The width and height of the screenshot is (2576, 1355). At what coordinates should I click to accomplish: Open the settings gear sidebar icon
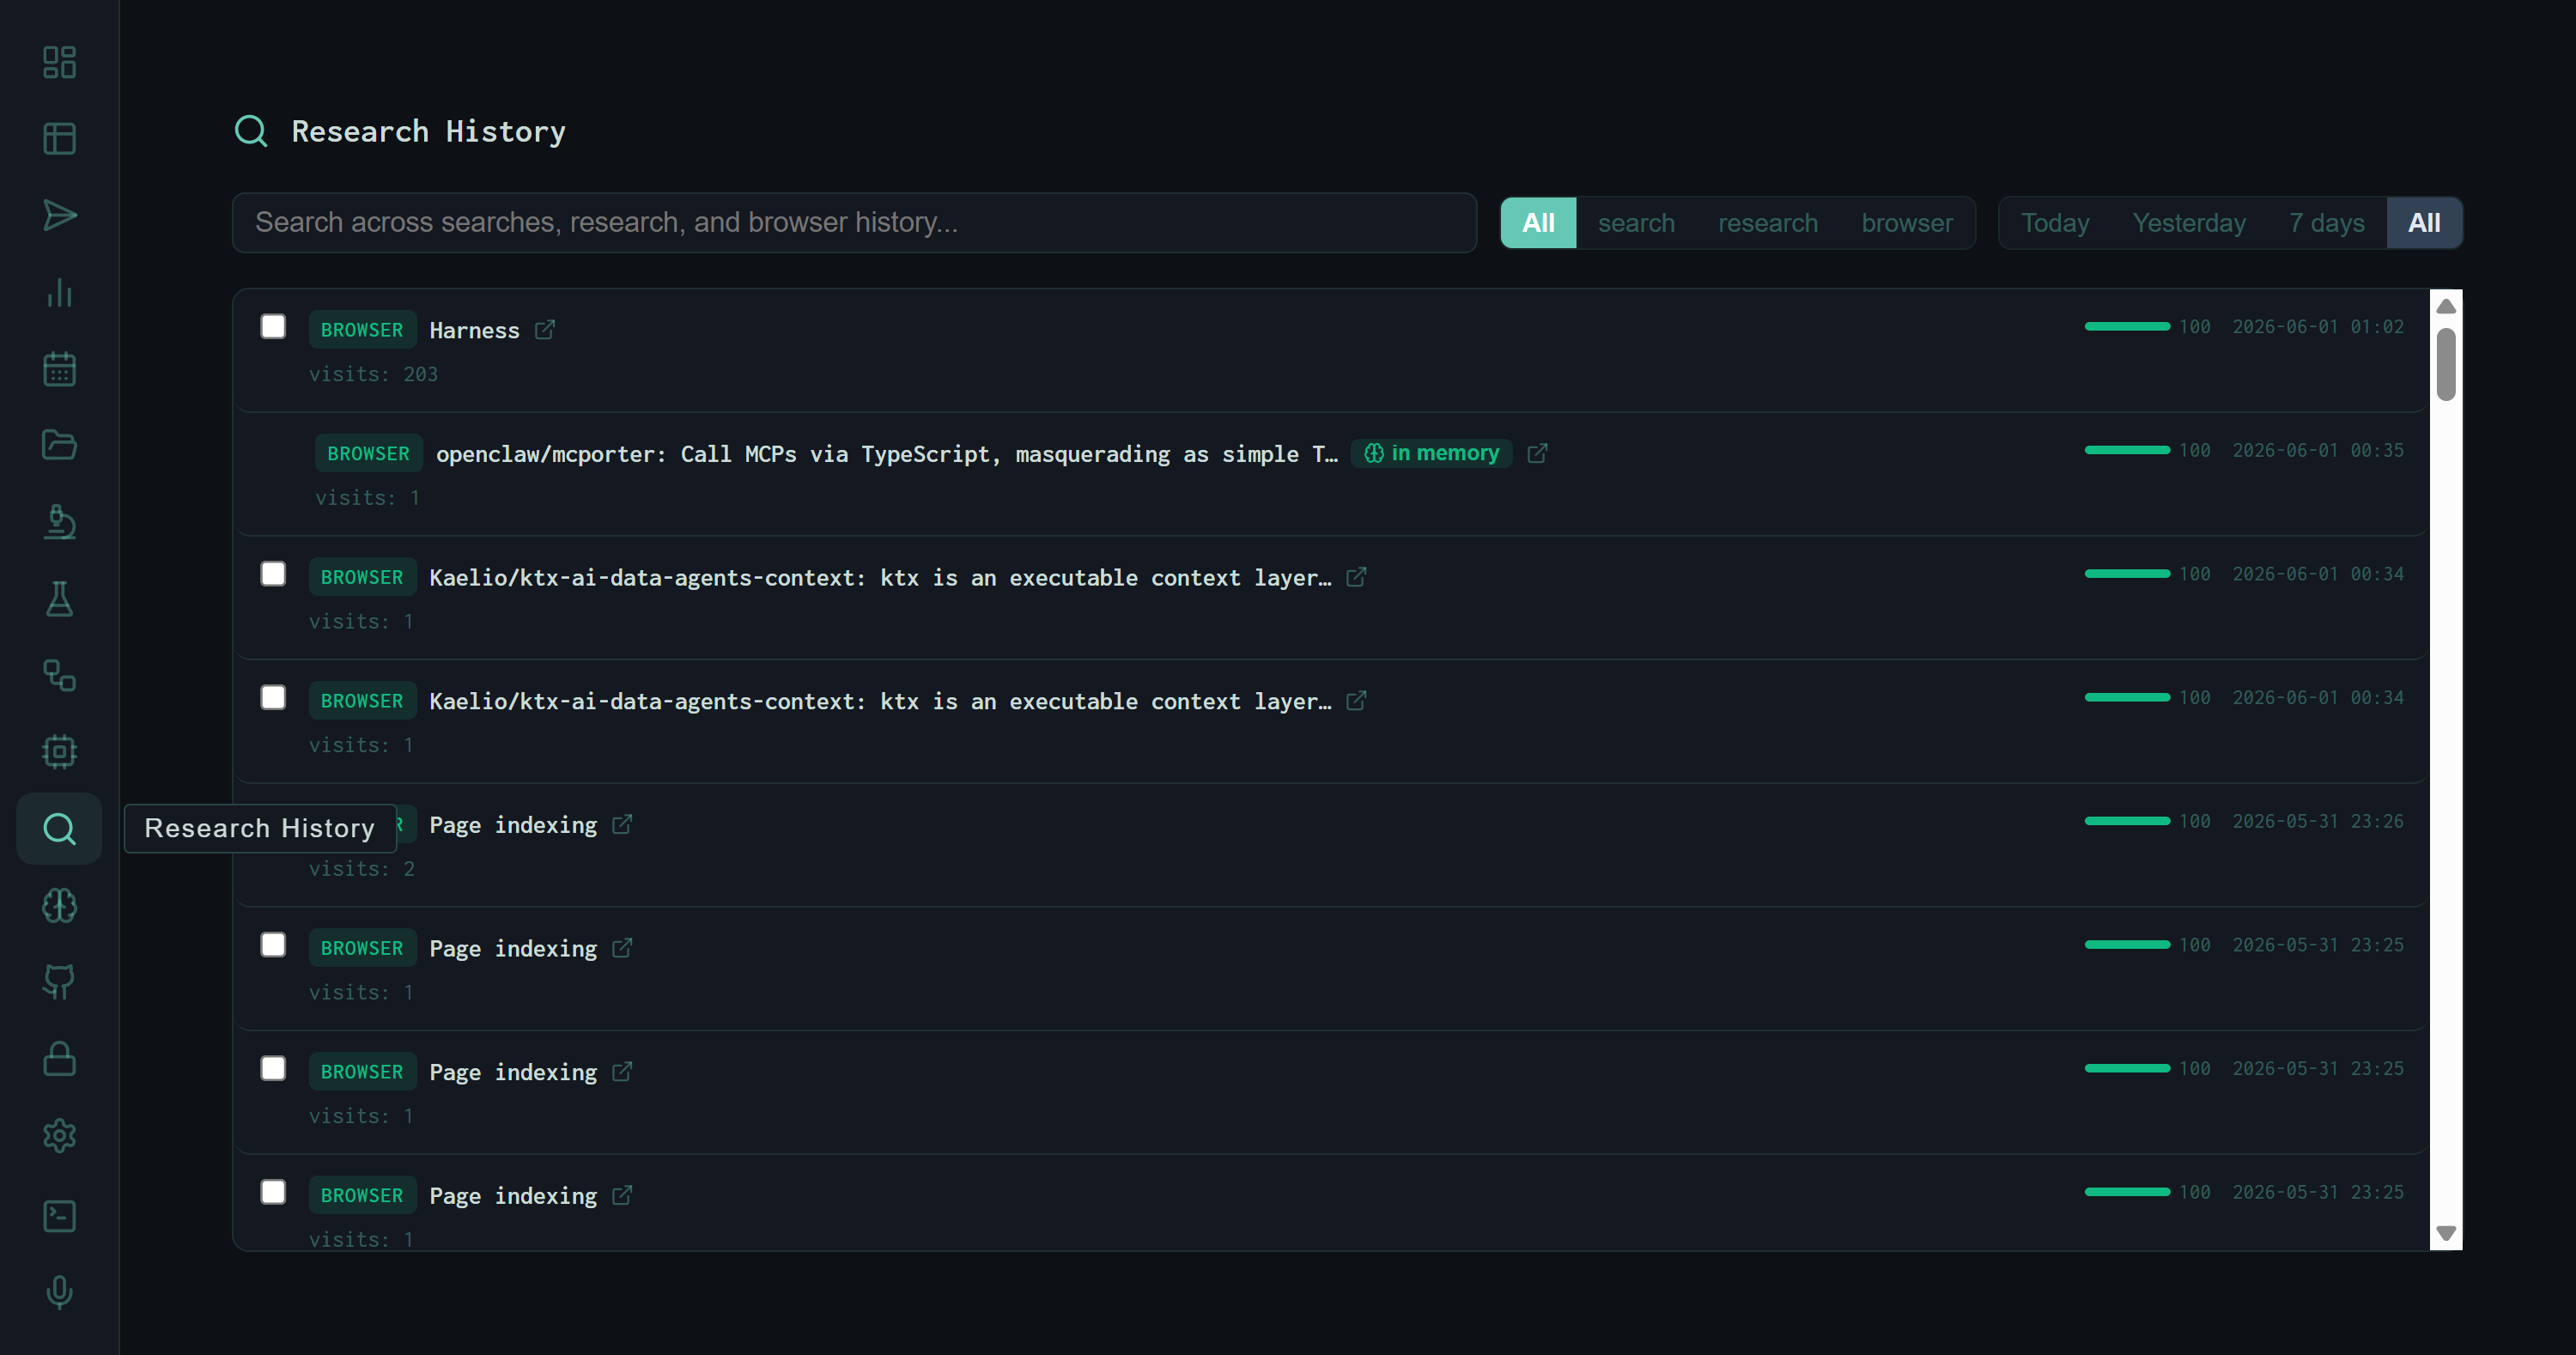pos(59,1136)
